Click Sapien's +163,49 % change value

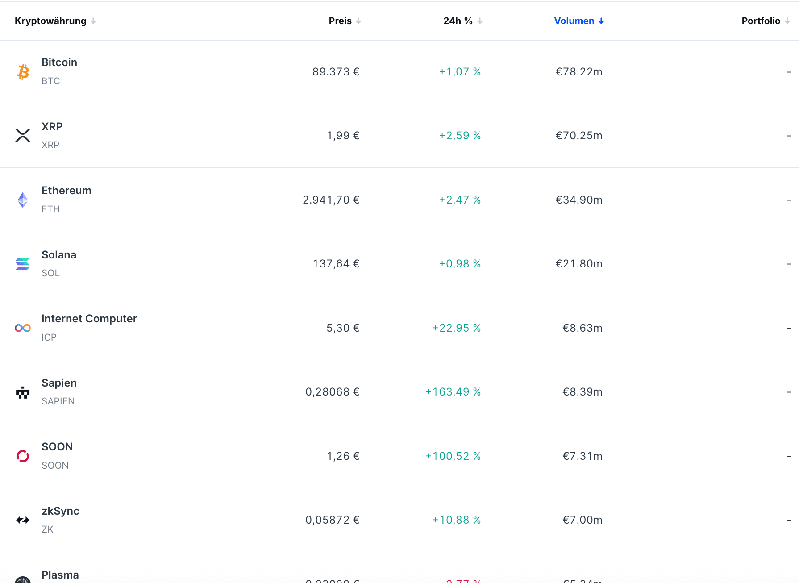453,392
